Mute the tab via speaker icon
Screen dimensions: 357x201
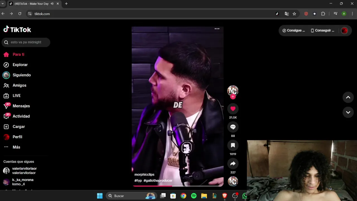pos(52,4)
